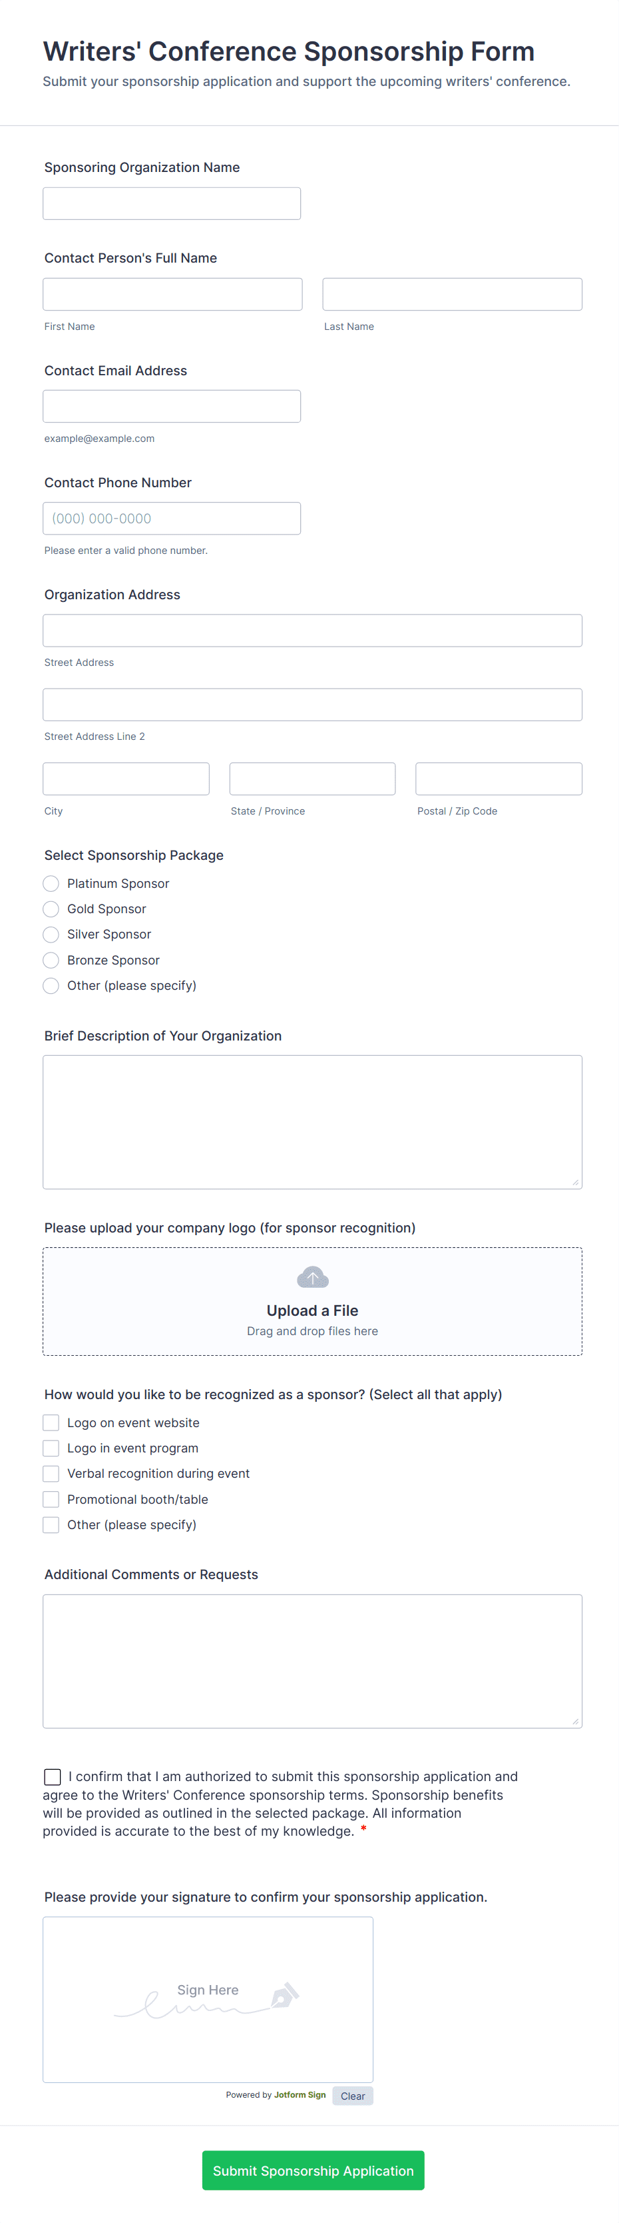Select the Platinum Sponsor package
The width and height of the screenshot is (619, 2223).
click(x=50, y=883)
